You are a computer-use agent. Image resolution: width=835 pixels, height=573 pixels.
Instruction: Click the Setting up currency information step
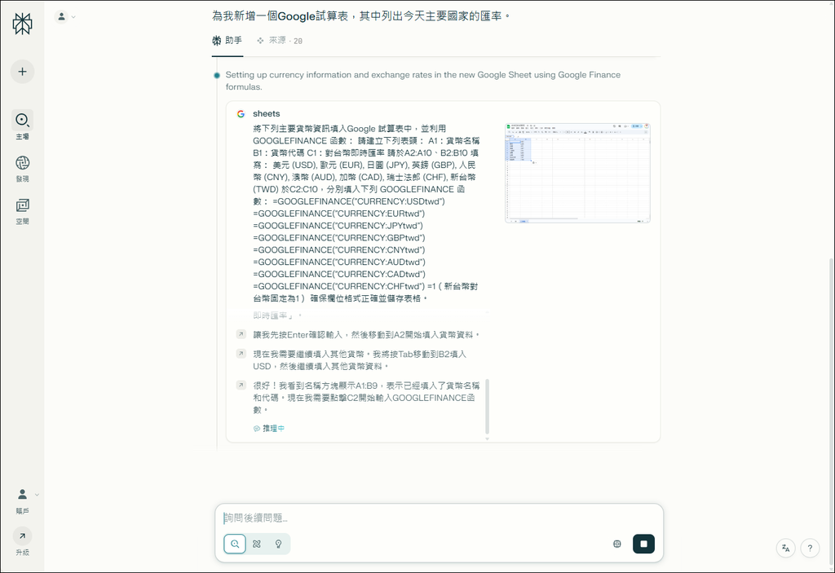tap(423, 81)
